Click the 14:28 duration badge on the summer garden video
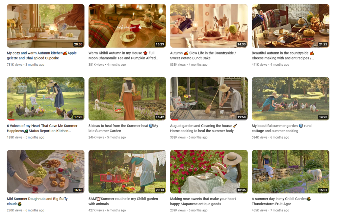 323,117
